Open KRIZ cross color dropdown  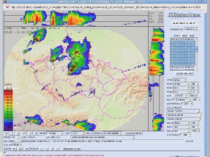click(15, 137)
